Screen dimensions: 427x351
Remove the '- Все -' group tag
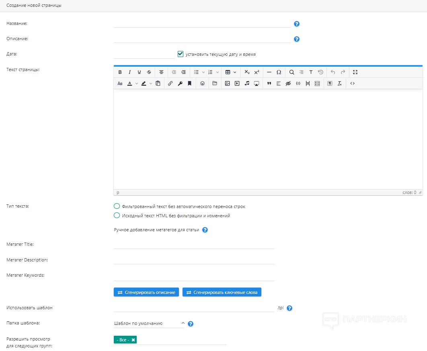[133, 340]
